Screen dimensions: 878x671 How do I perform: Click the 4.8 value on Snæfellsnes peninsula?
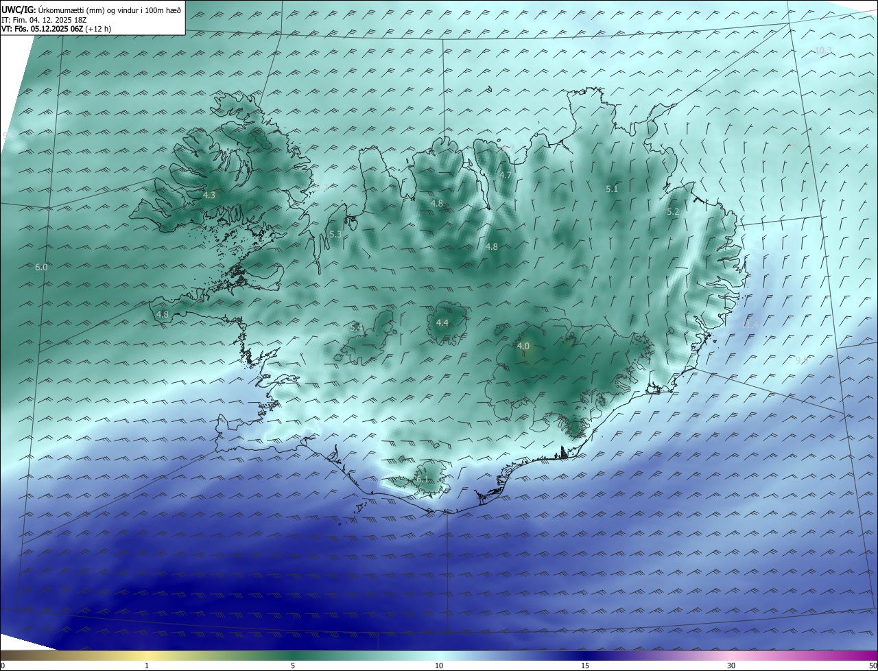point(163,315)
